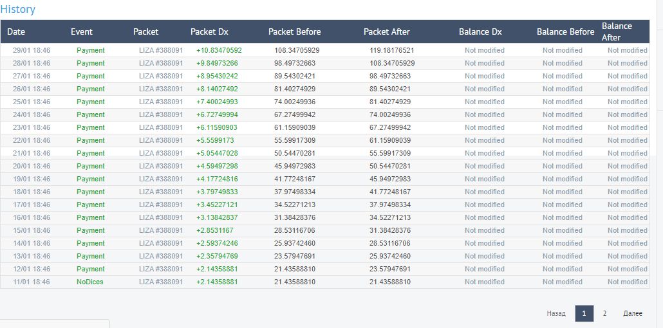The height and width of the screenshot is (328, 663).
Task: Select the 11/01 18:46 date cell
Action: [x=32, y=282]
